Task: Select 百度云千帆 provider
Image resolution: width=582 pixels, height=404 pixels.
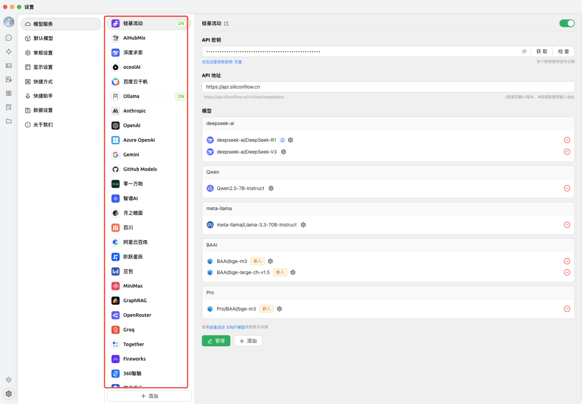Action: 149,82
